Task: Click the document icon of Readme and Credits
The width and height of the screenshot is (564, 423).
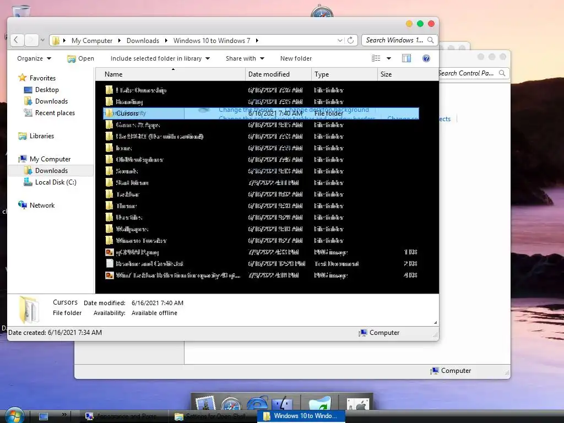Action: pyautogui.click(x=110, y=263)
